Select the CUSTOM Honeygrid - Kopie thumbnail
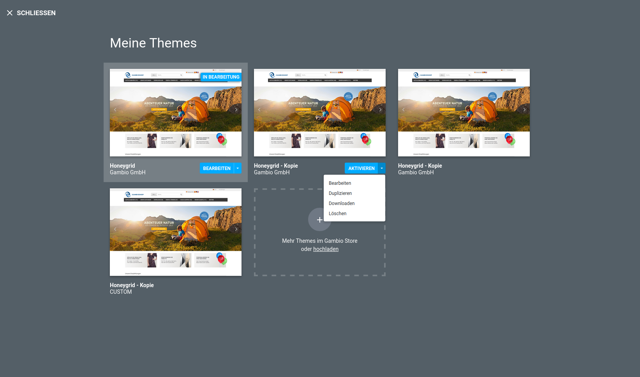 point(175,232)
